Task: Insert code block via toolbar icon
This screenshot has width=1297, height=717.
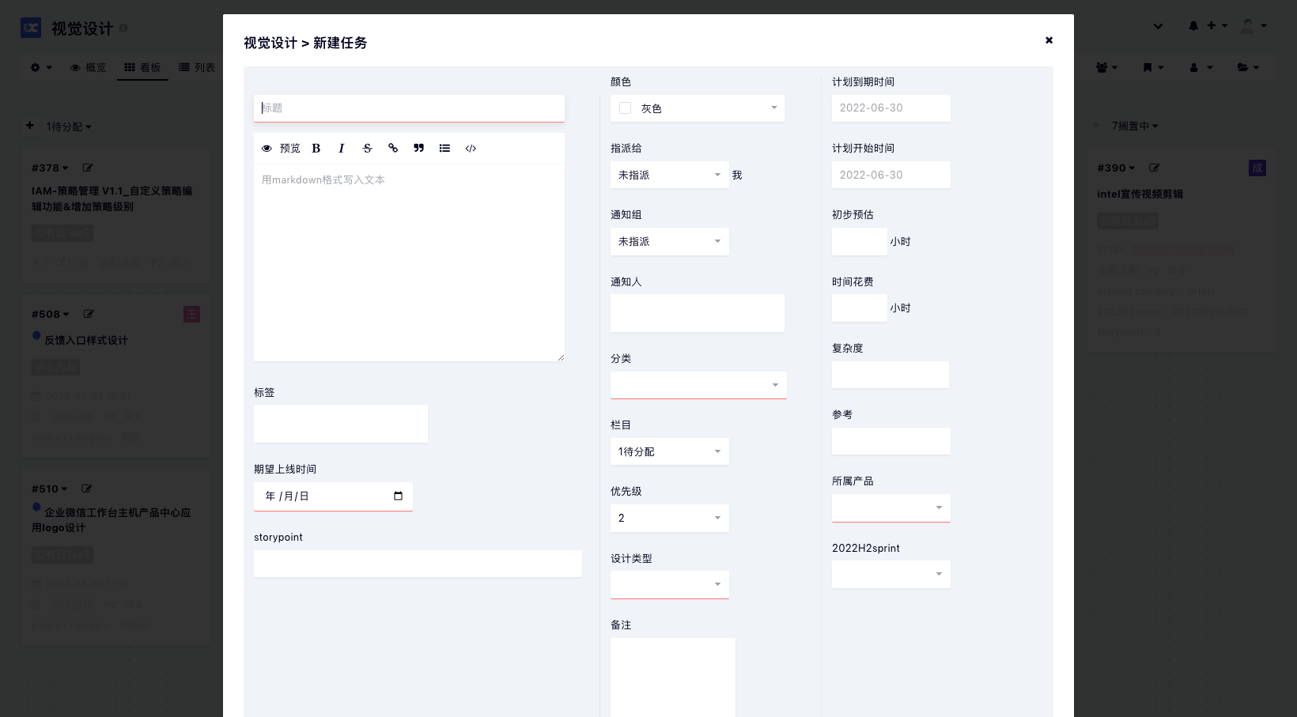Action: (471, 149)
